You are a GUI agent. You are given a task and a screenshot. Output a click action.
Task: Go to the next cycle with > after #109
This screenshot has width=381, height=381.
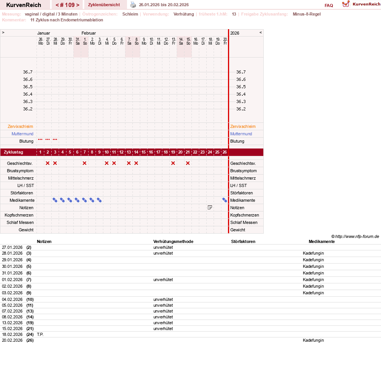click(x=78, y=5)
